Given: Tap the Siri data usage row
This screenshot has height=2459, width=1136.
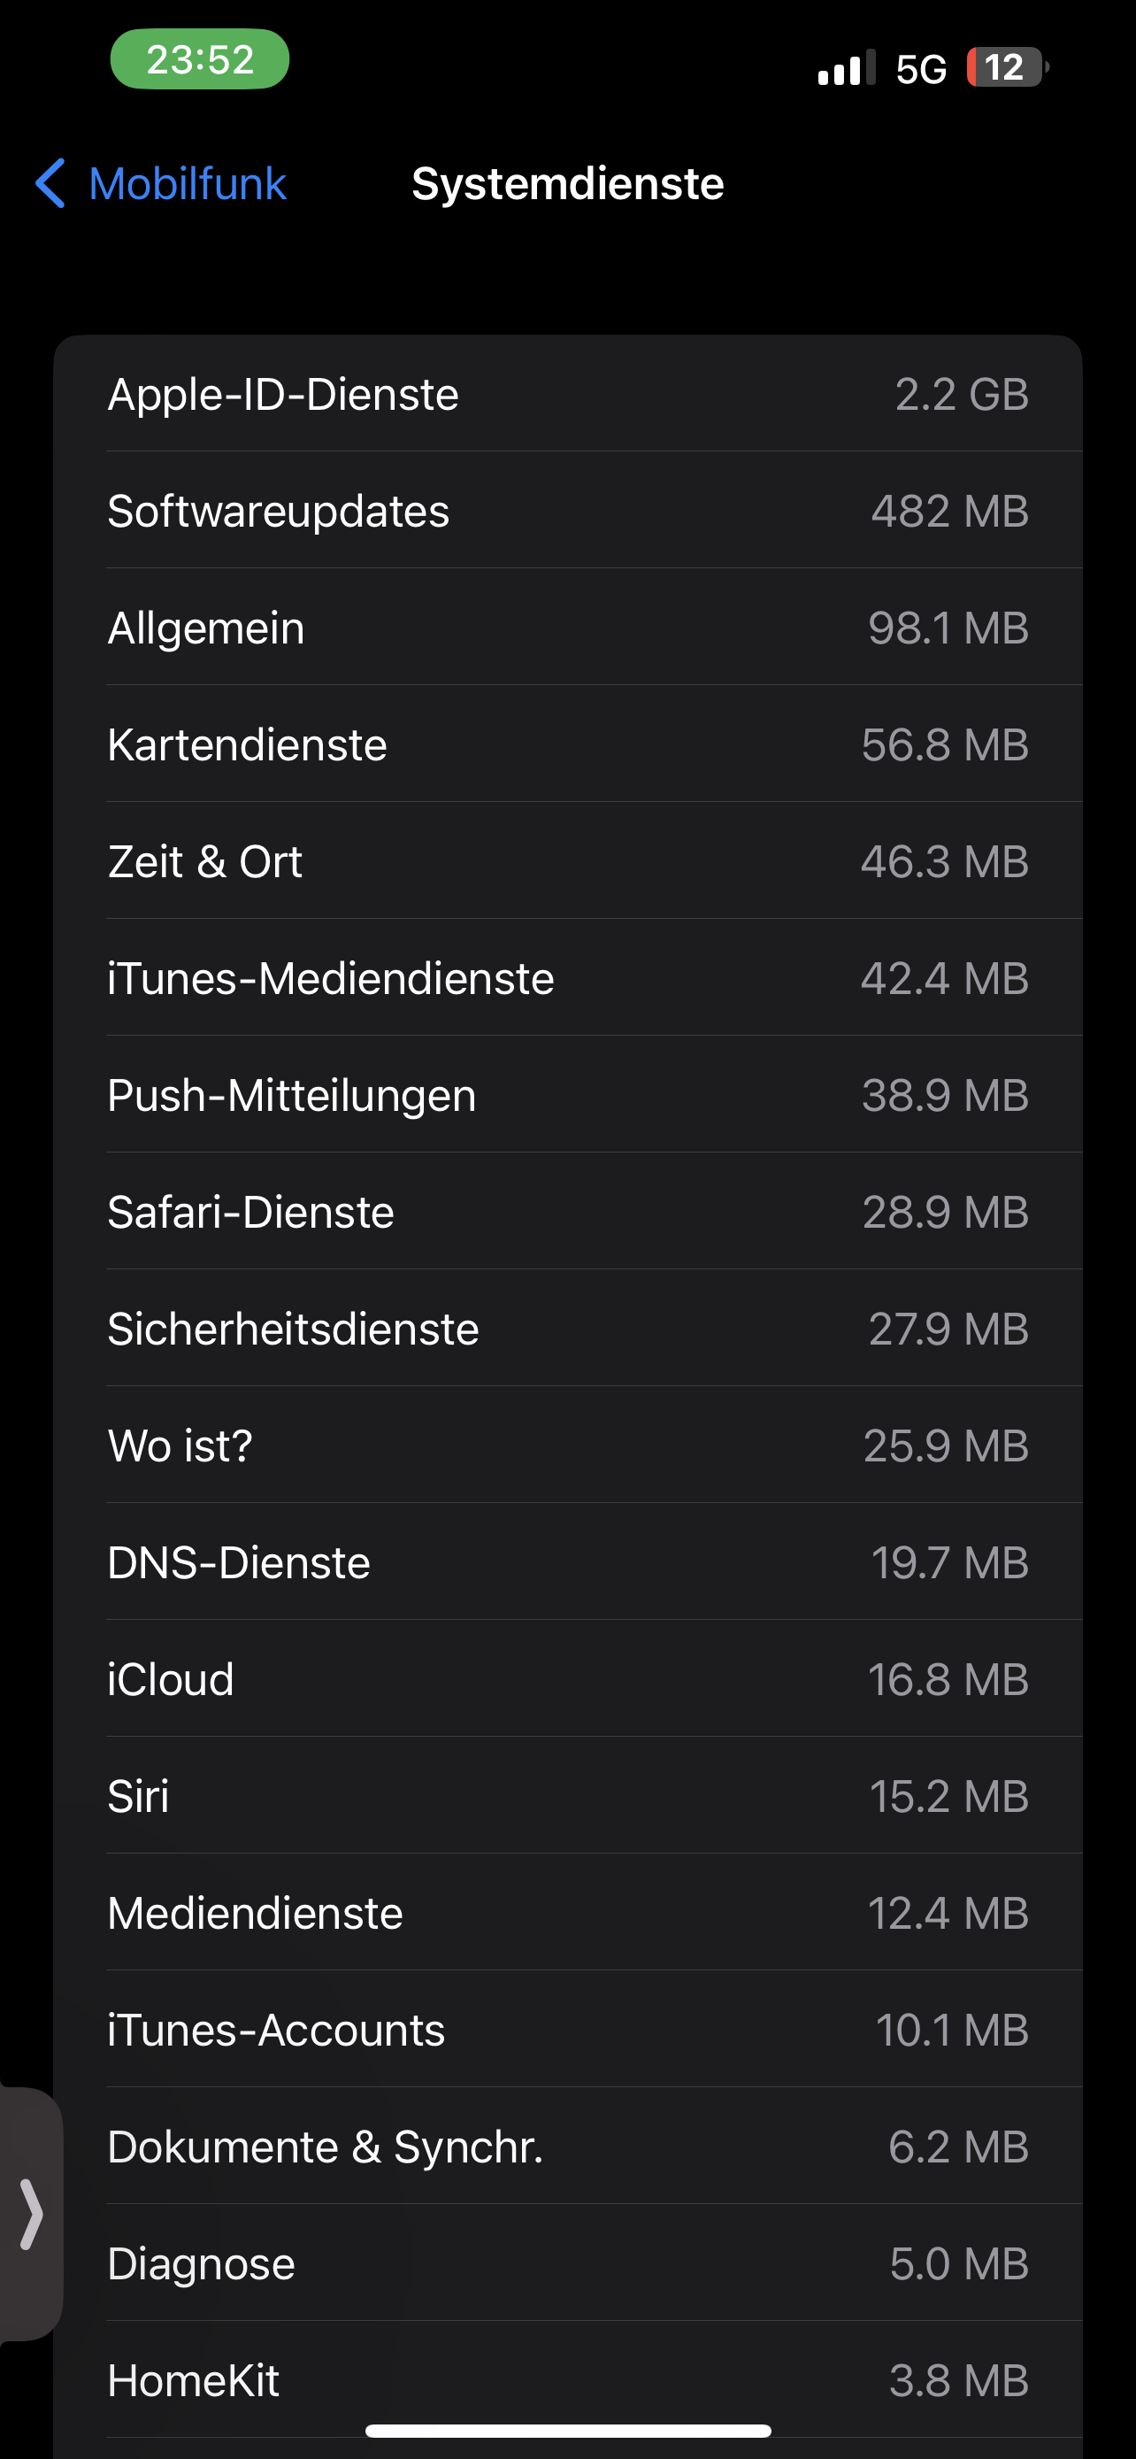Looking at the screenshot, I should coord(567,1797).
